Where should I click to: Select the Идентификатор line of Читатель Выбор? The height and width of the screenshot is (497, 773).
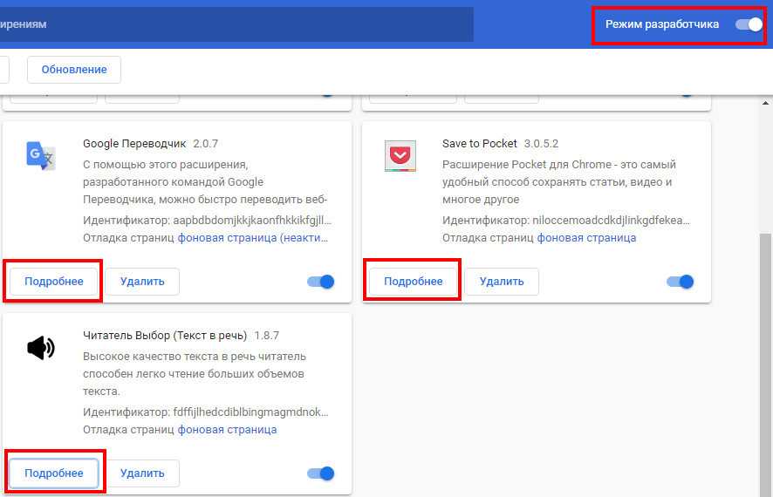[206, 412]
